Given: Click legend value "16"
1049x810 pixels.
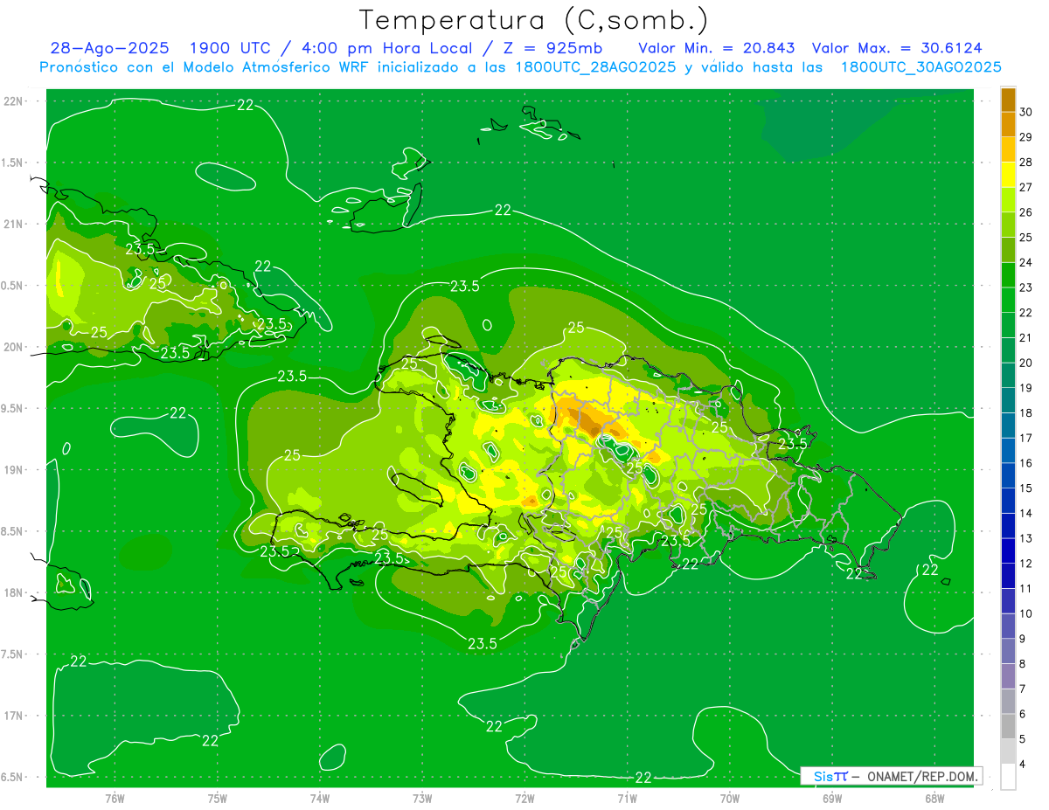Looking at the screenshot, I should pos(1026,463).
